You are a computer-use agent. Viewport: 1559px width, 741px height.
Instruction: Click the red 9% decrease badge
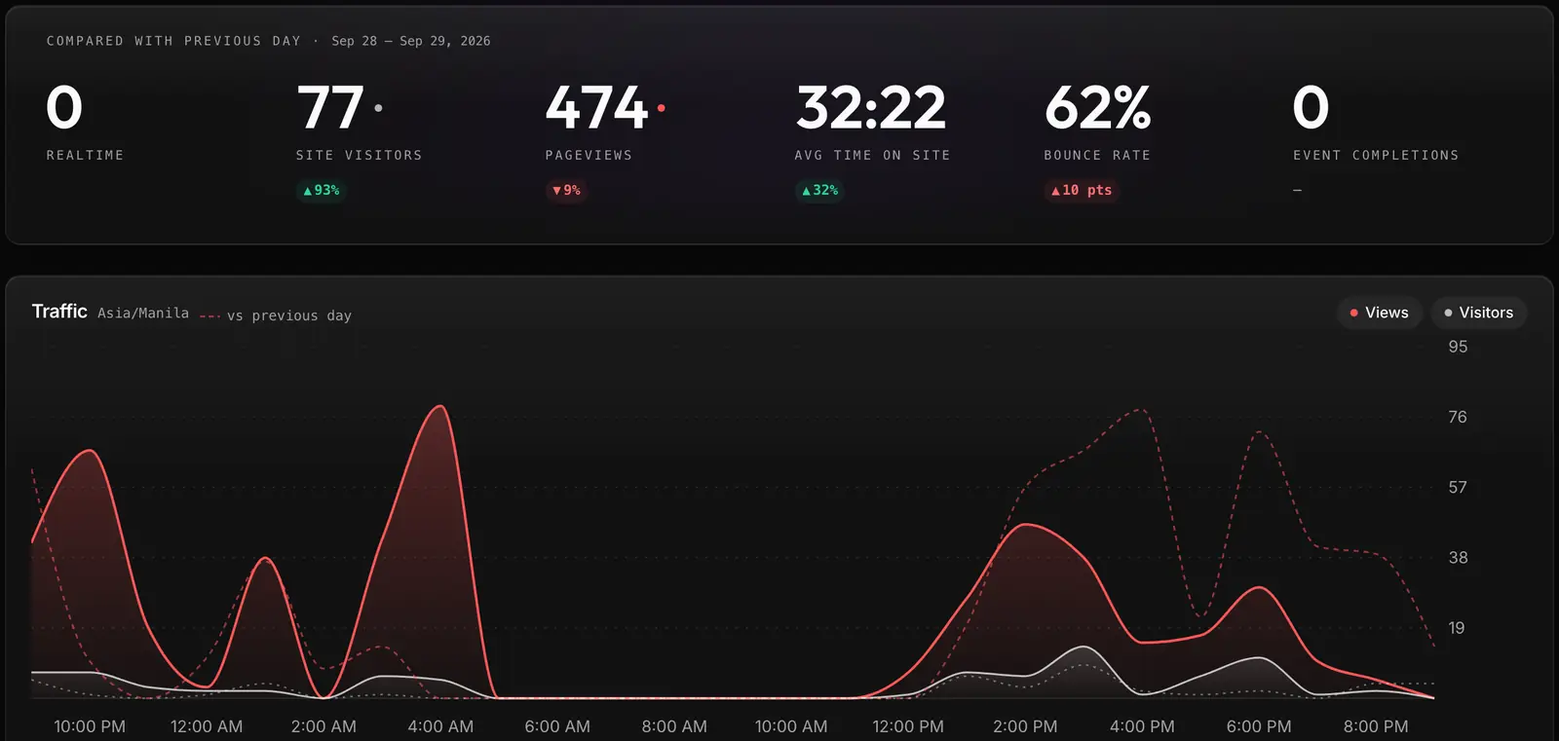point(566,190)
